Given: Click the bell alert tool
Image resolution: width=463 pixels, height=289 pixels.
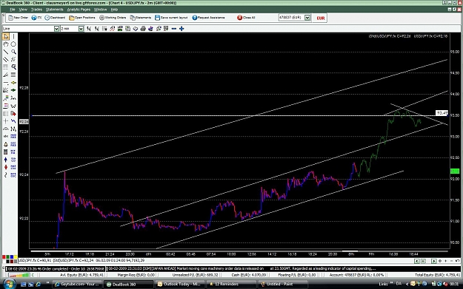Looking at the screenshot, I should pos(6,144).
